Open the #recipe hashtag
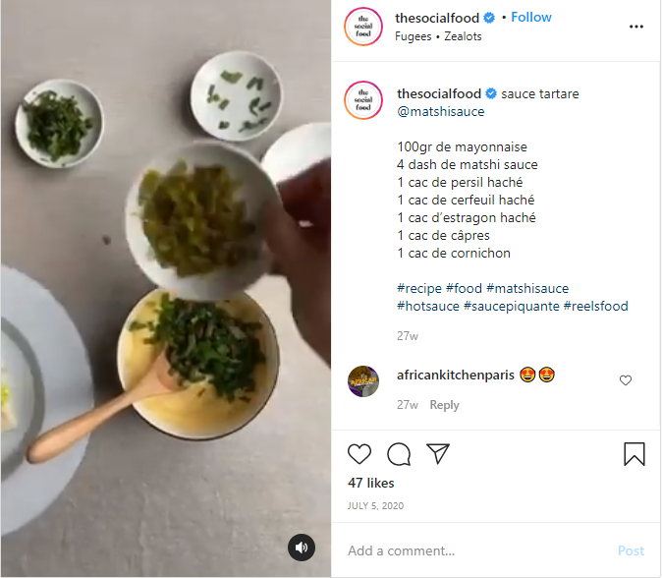 coord(419,289)
